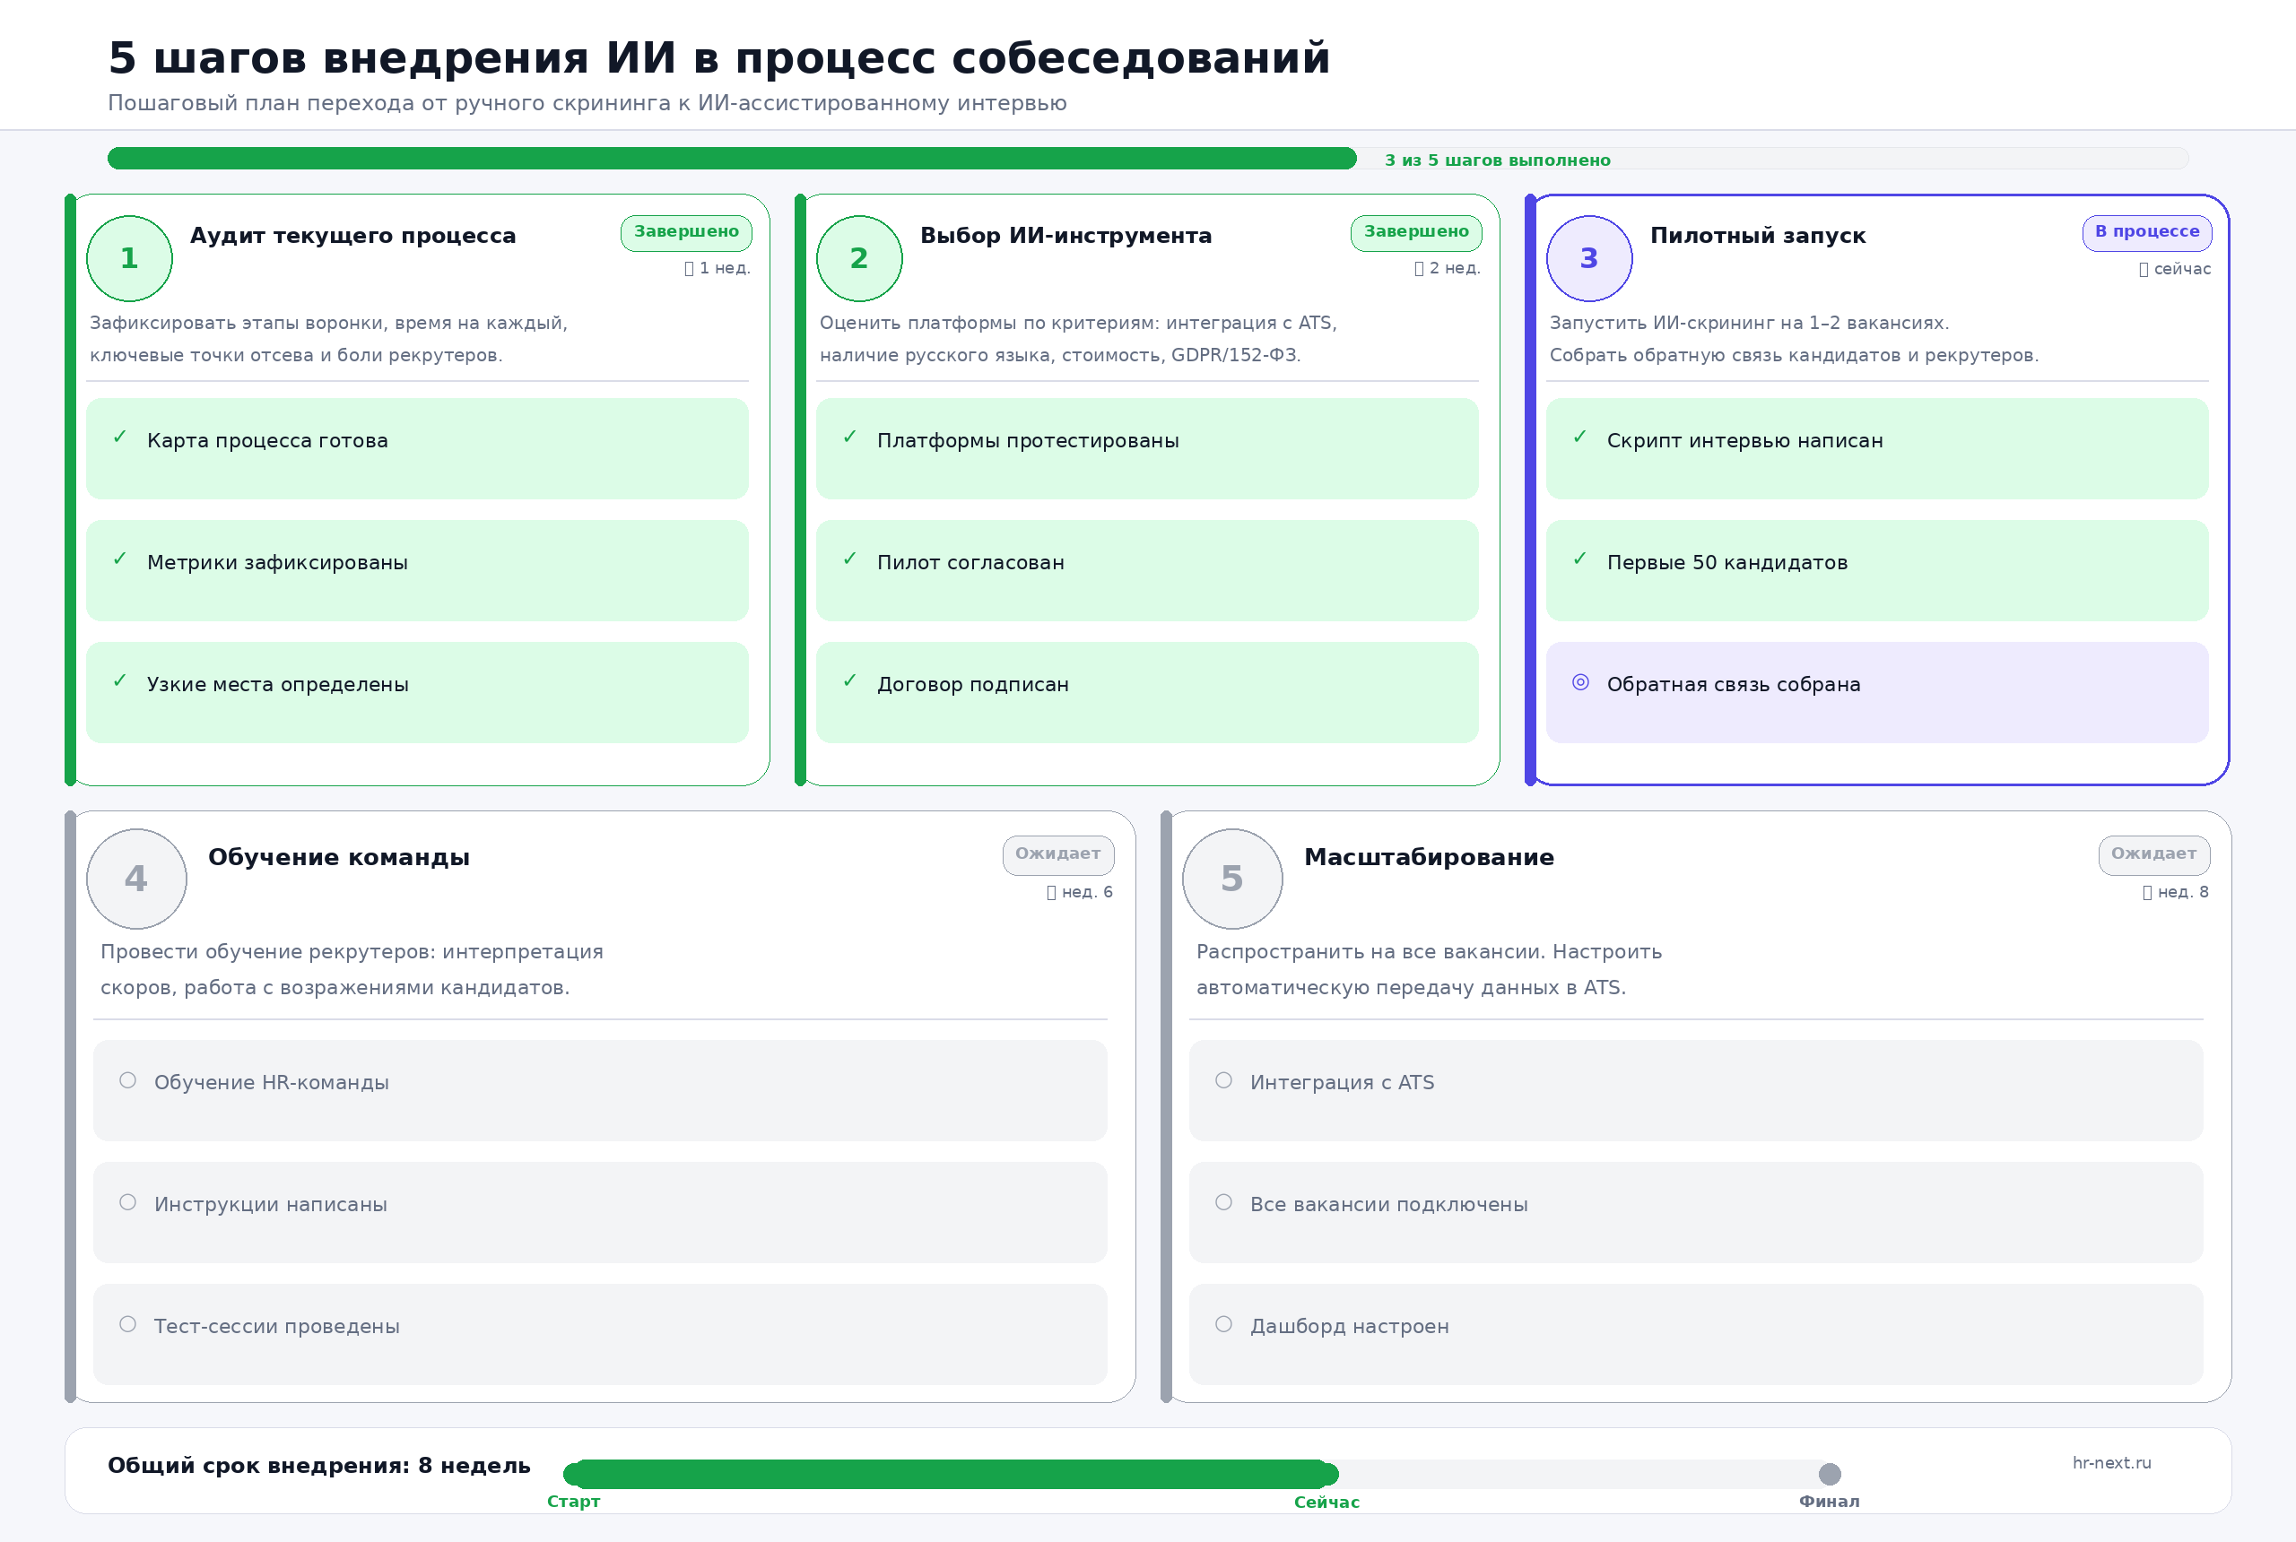Screen dimensions: 2296x1542
Task: Click the clock icon beside нед. 8
Action: click(2147, 893)
